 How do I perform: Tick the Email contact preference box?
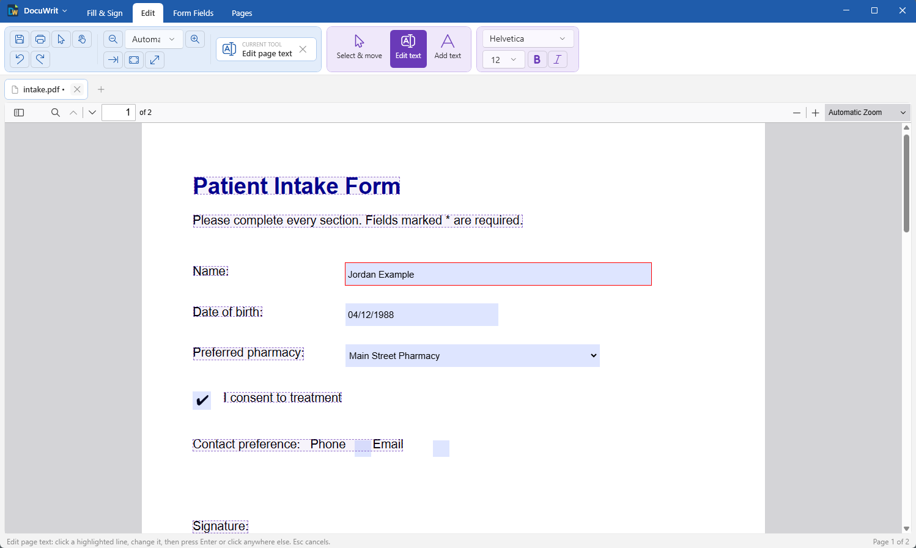[441, 448]
